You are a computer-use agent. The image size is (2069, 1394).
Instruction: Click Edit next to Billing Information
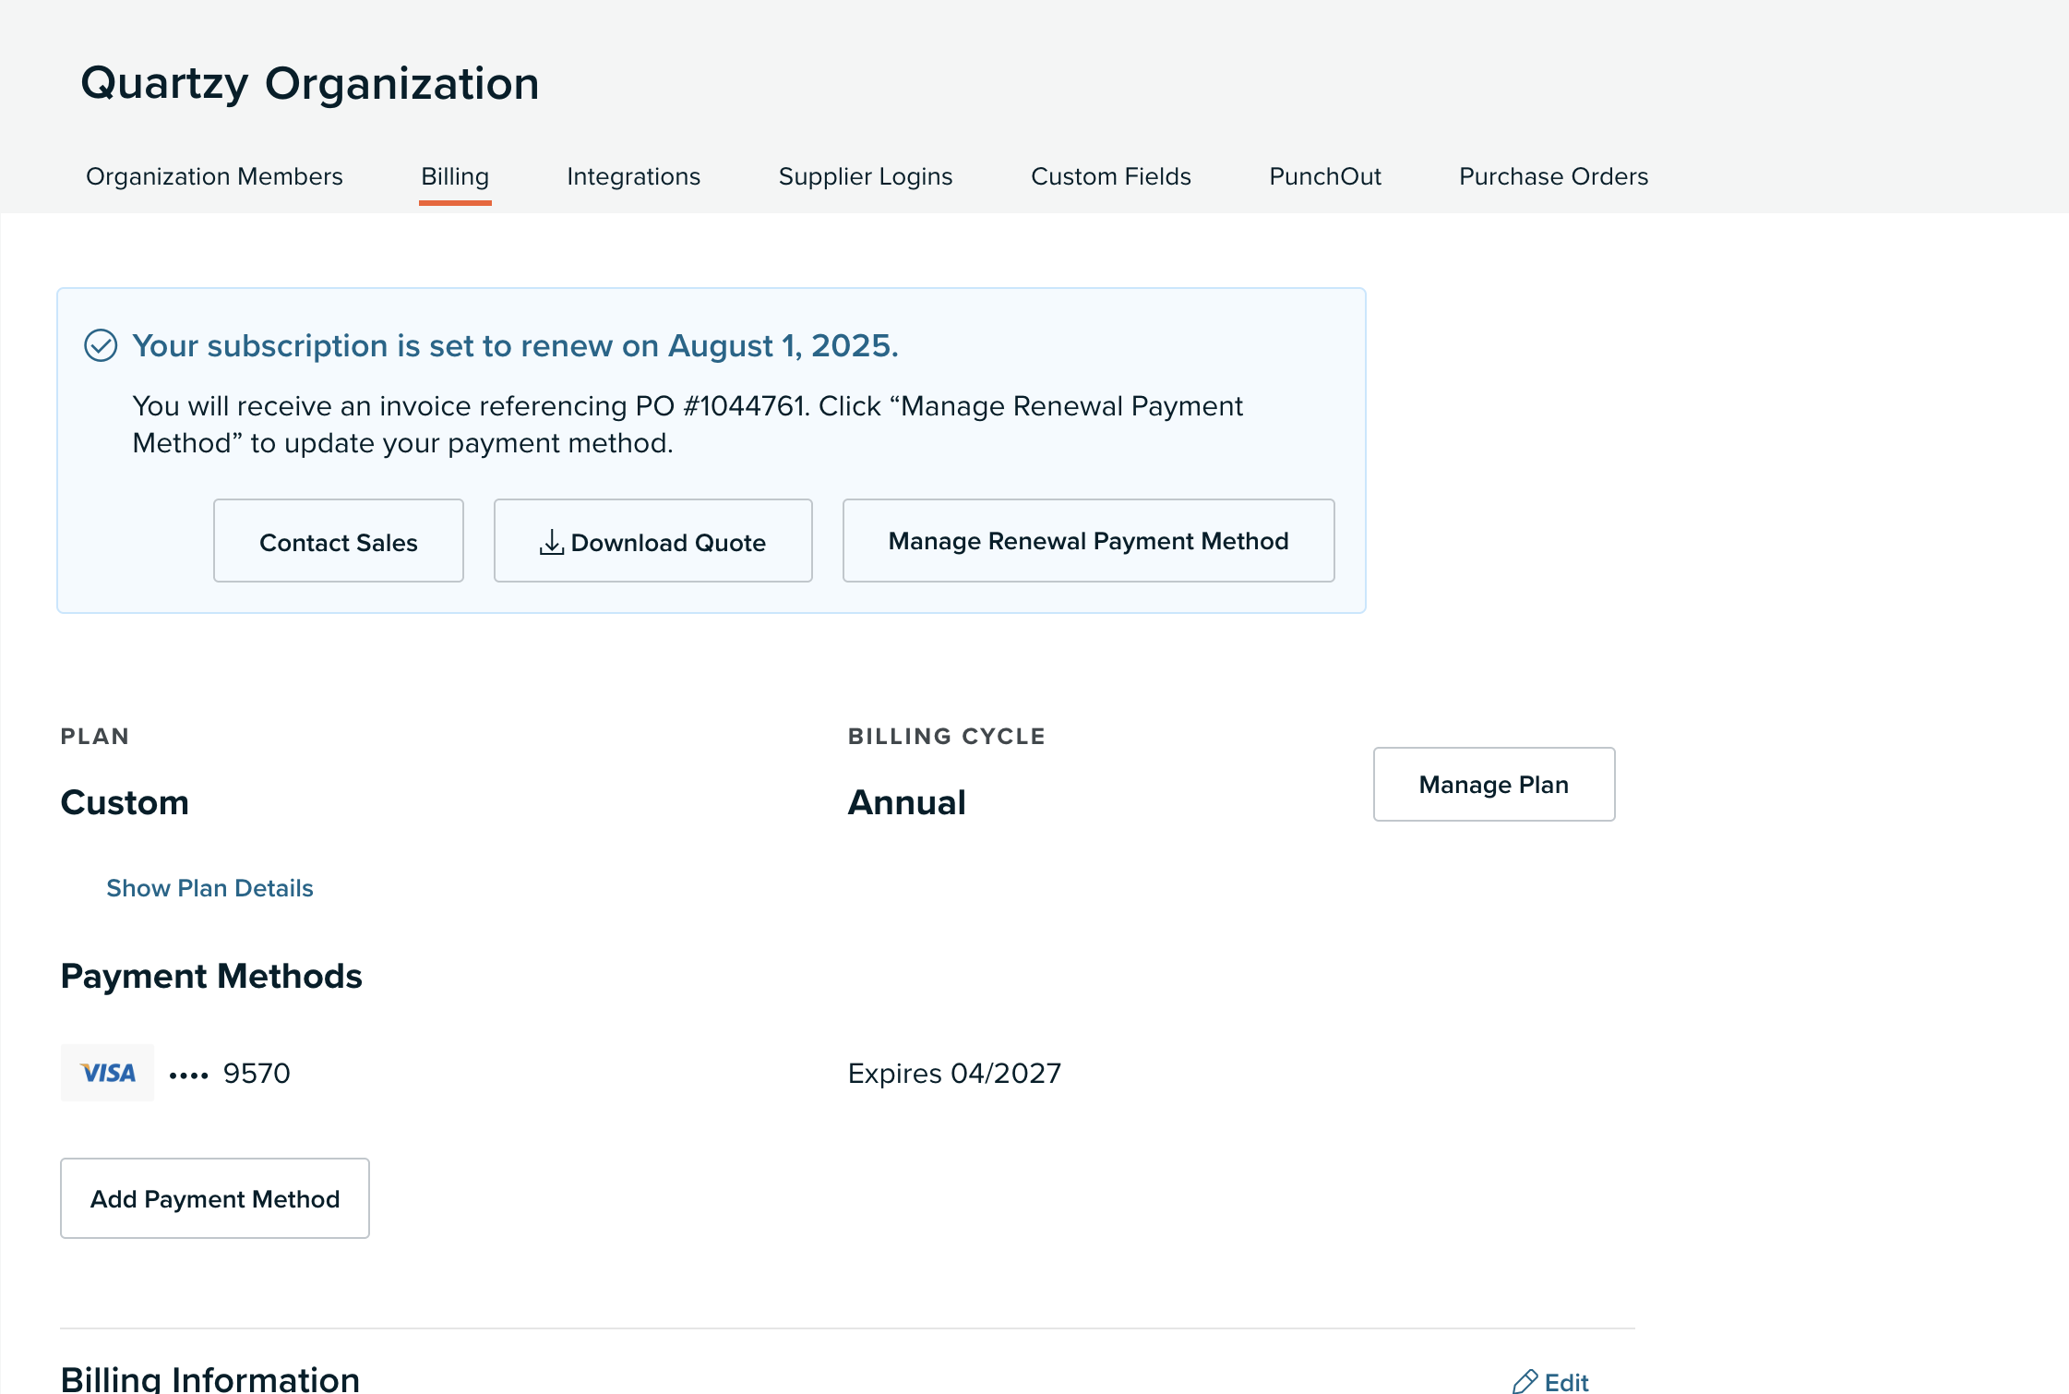(1565, 1381)
